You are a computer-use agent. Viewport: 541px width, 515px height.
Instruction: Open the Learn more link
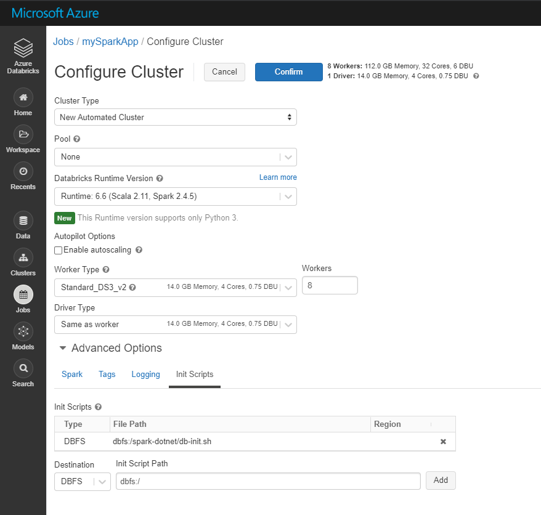point(278,177)
